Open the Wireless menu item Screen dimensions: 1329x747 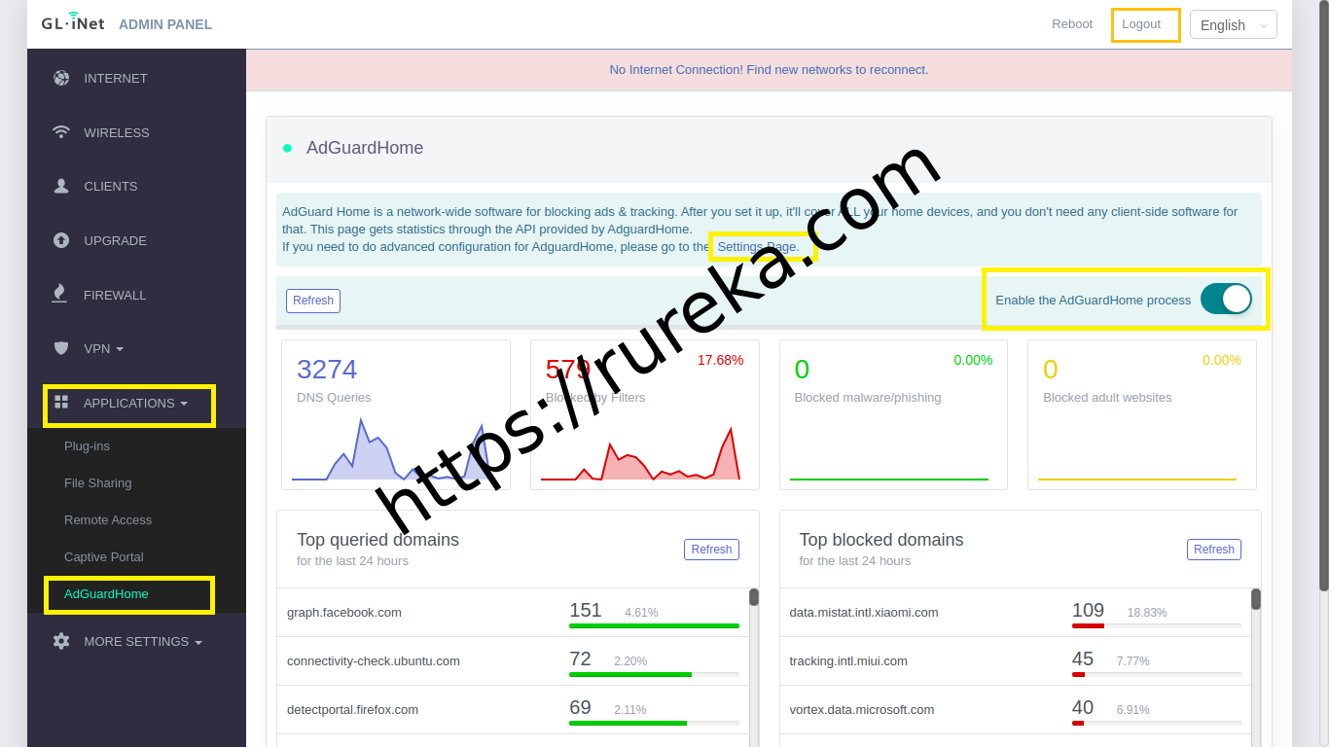(117, 132)
